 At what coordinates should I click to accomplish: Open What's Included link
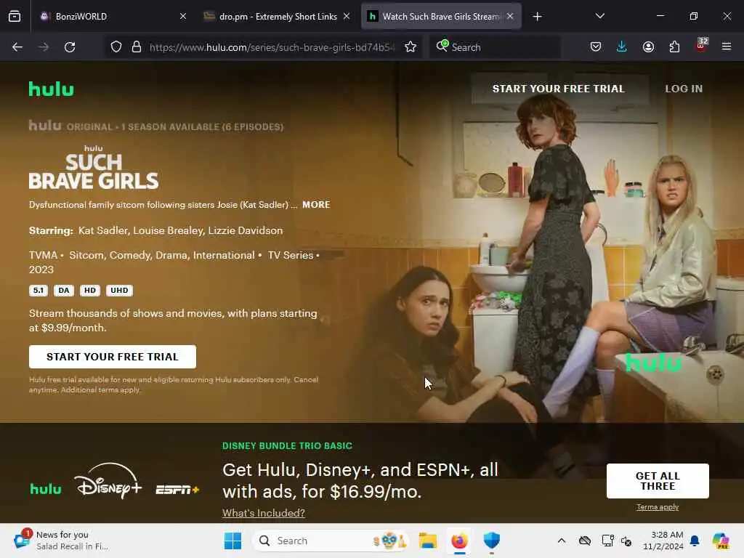[264, 513]
